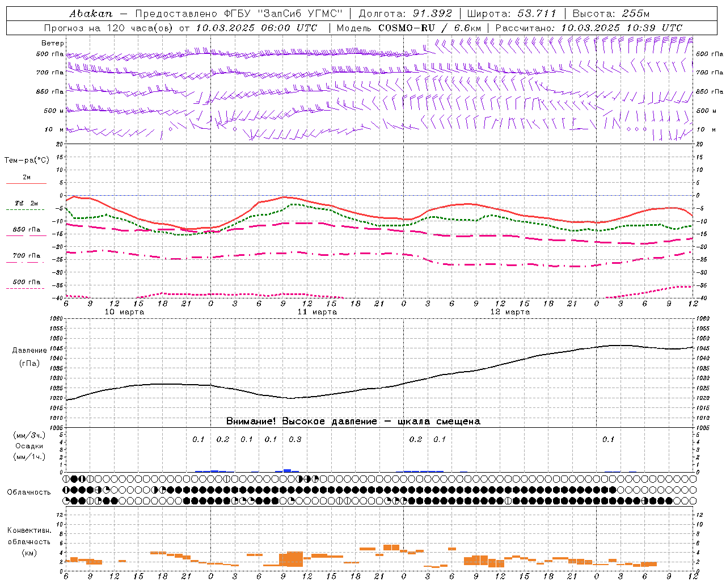Click the '(км)' unit under convective cloudiness

pyautogui.click(x=29, y=553)
